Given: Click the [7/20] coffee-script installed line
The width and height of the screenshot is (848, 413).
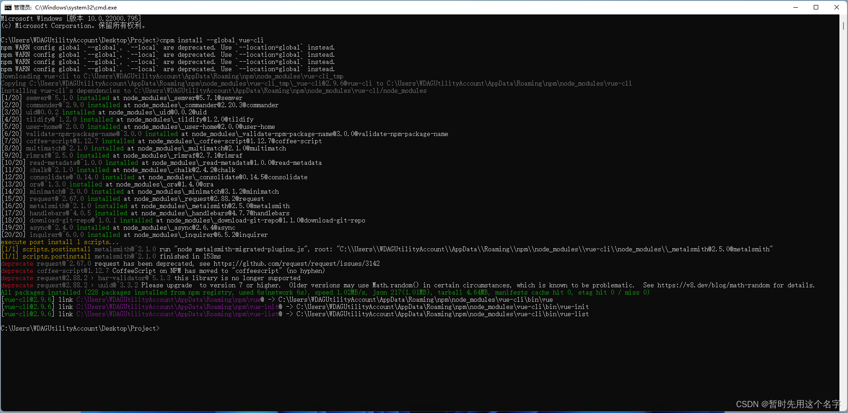Looking at the screenshot, I should pyautogui.click(x=161, y=141).
